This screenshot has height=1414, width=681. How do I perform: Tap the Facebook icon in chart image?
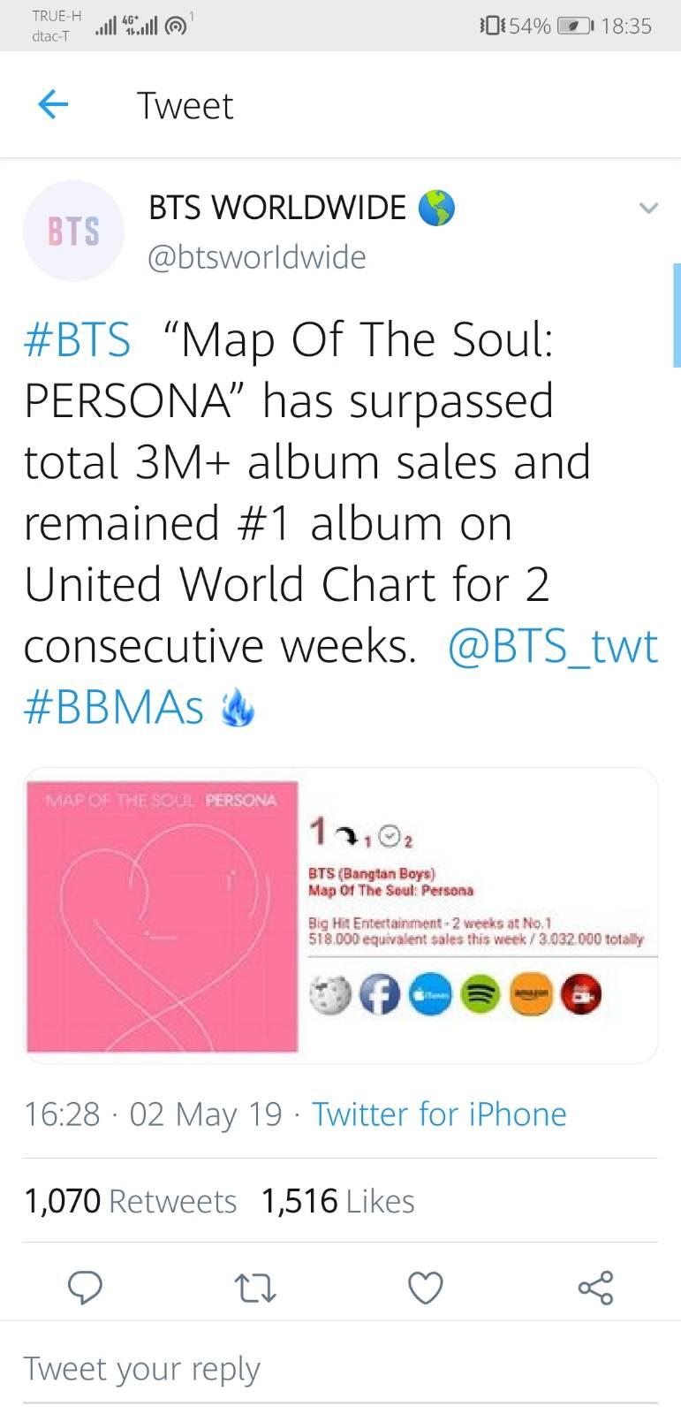pos(380,995)
